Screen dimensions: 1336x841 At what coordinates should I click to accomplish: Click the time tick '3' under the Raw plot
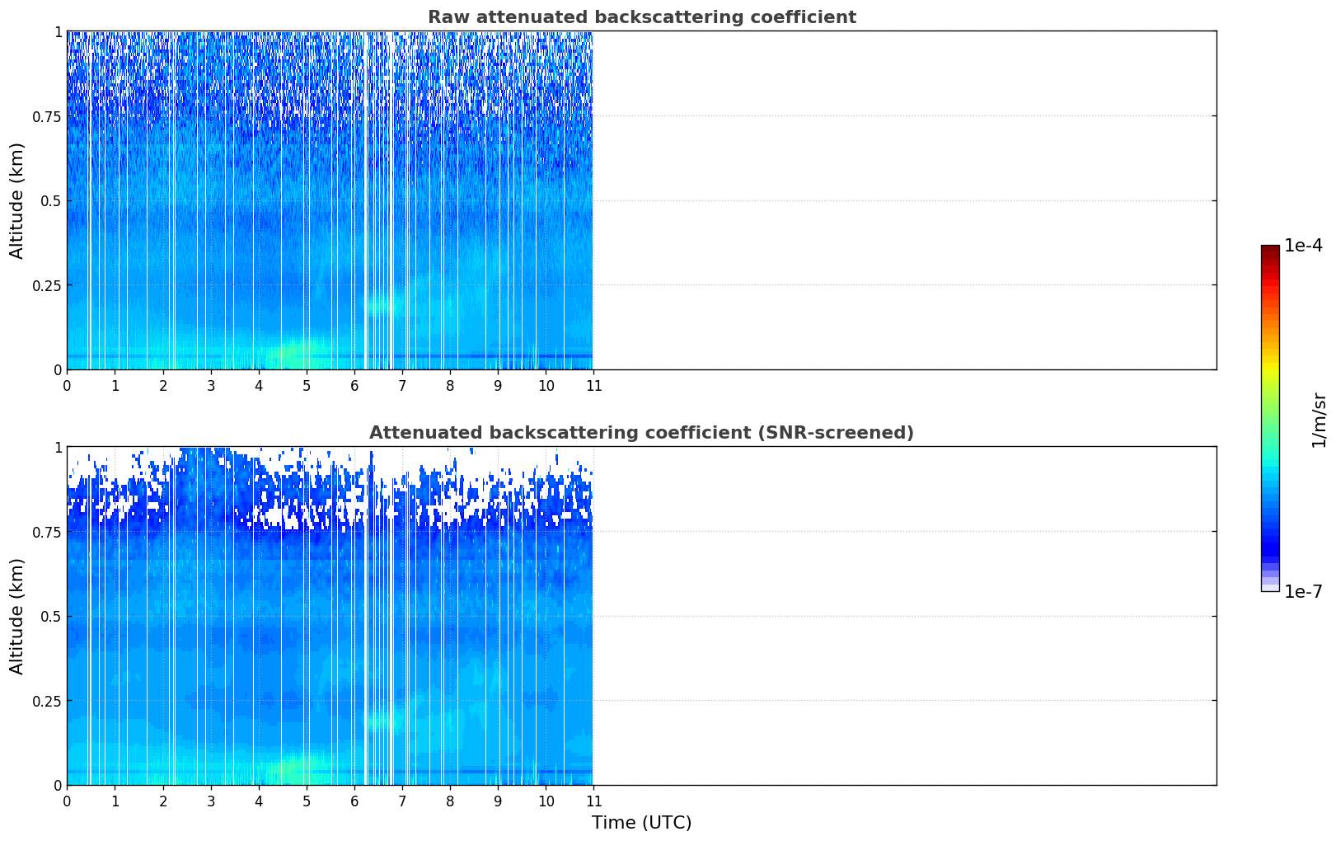point(211,385)
